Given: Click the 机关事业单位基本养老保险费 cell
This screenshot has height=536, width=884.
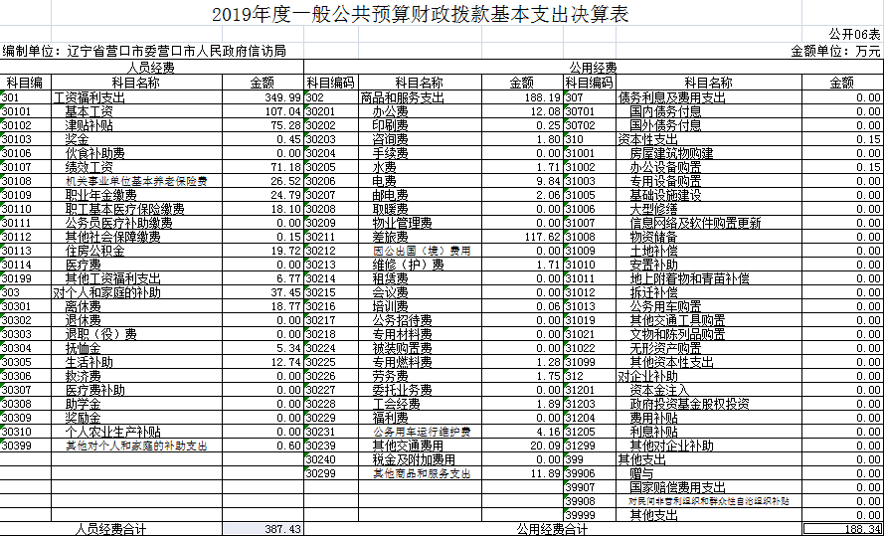Looking at the screenshot, I should pos(137,181).
